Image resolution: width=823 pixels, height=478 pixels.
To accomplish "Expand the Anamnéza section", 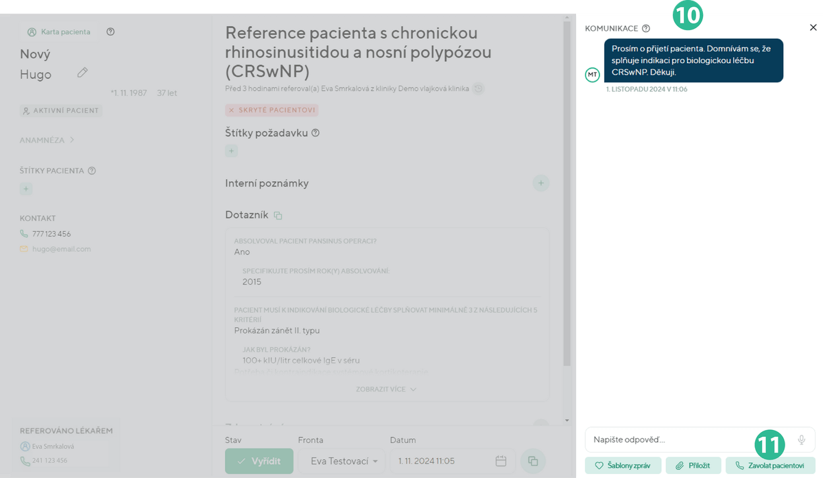I will (47, 140).
